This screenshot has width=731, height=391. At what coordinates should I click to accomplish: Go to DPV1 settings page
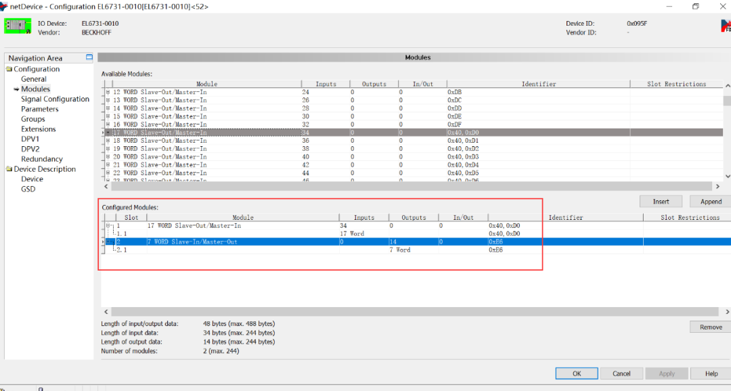click(x=30, y=139)
